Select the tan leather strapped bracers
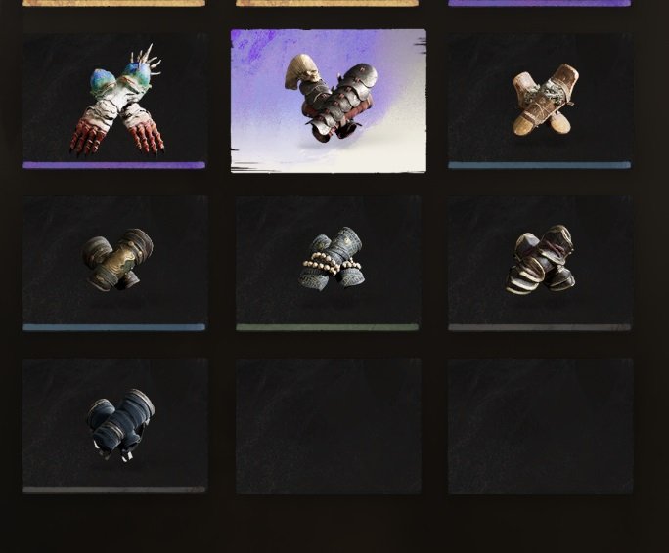Image resolution: width=669 pixels, height=553 pixels. pyautogui.click(x=540, y=101)
